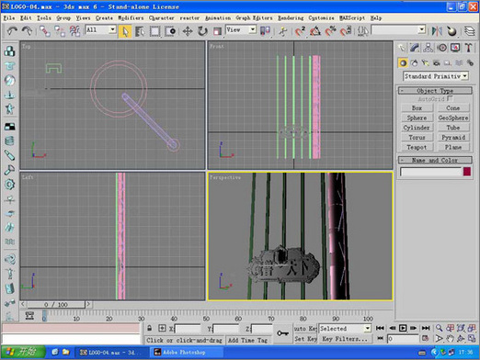Open the Modify panel tab
This screenshot has height=360, width=480.
click(x=415, y=48)
